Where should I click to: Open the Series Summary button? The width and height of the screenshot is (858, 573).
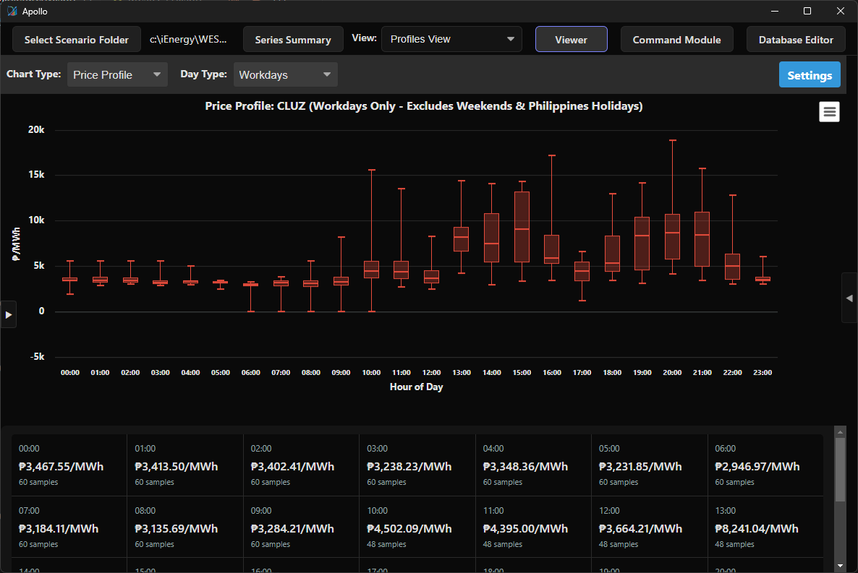point(293,40)
